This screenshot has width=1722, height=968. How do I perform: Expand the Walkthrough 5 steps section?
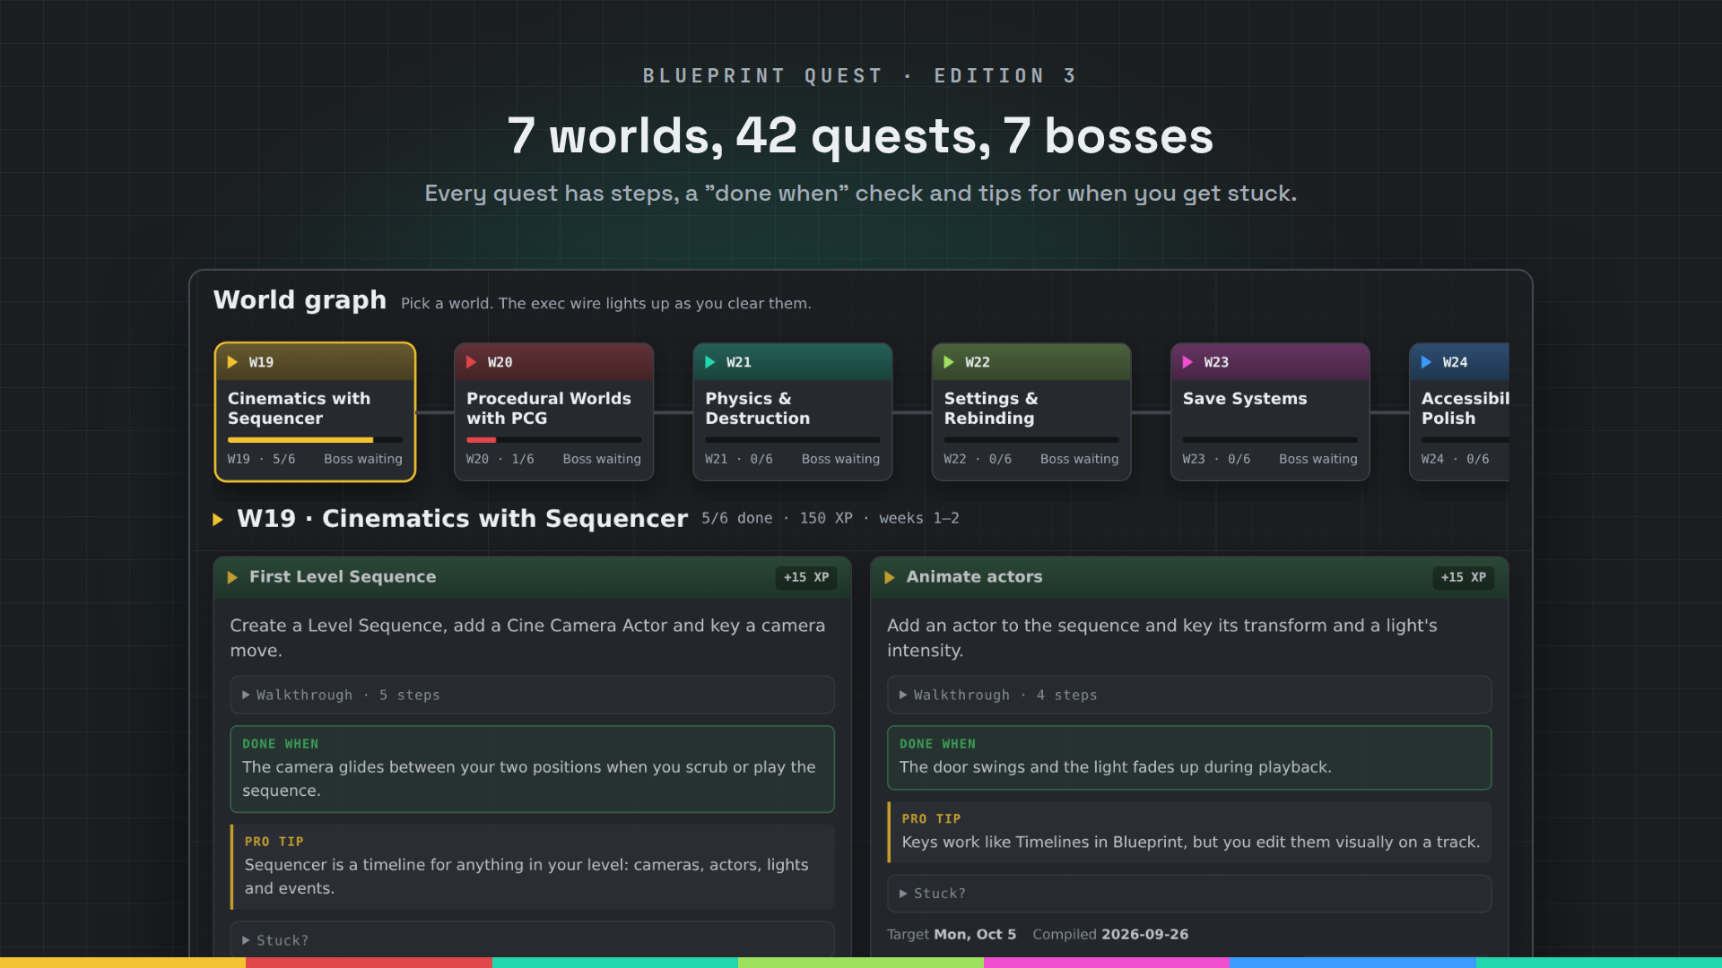[x=532, y=695]
